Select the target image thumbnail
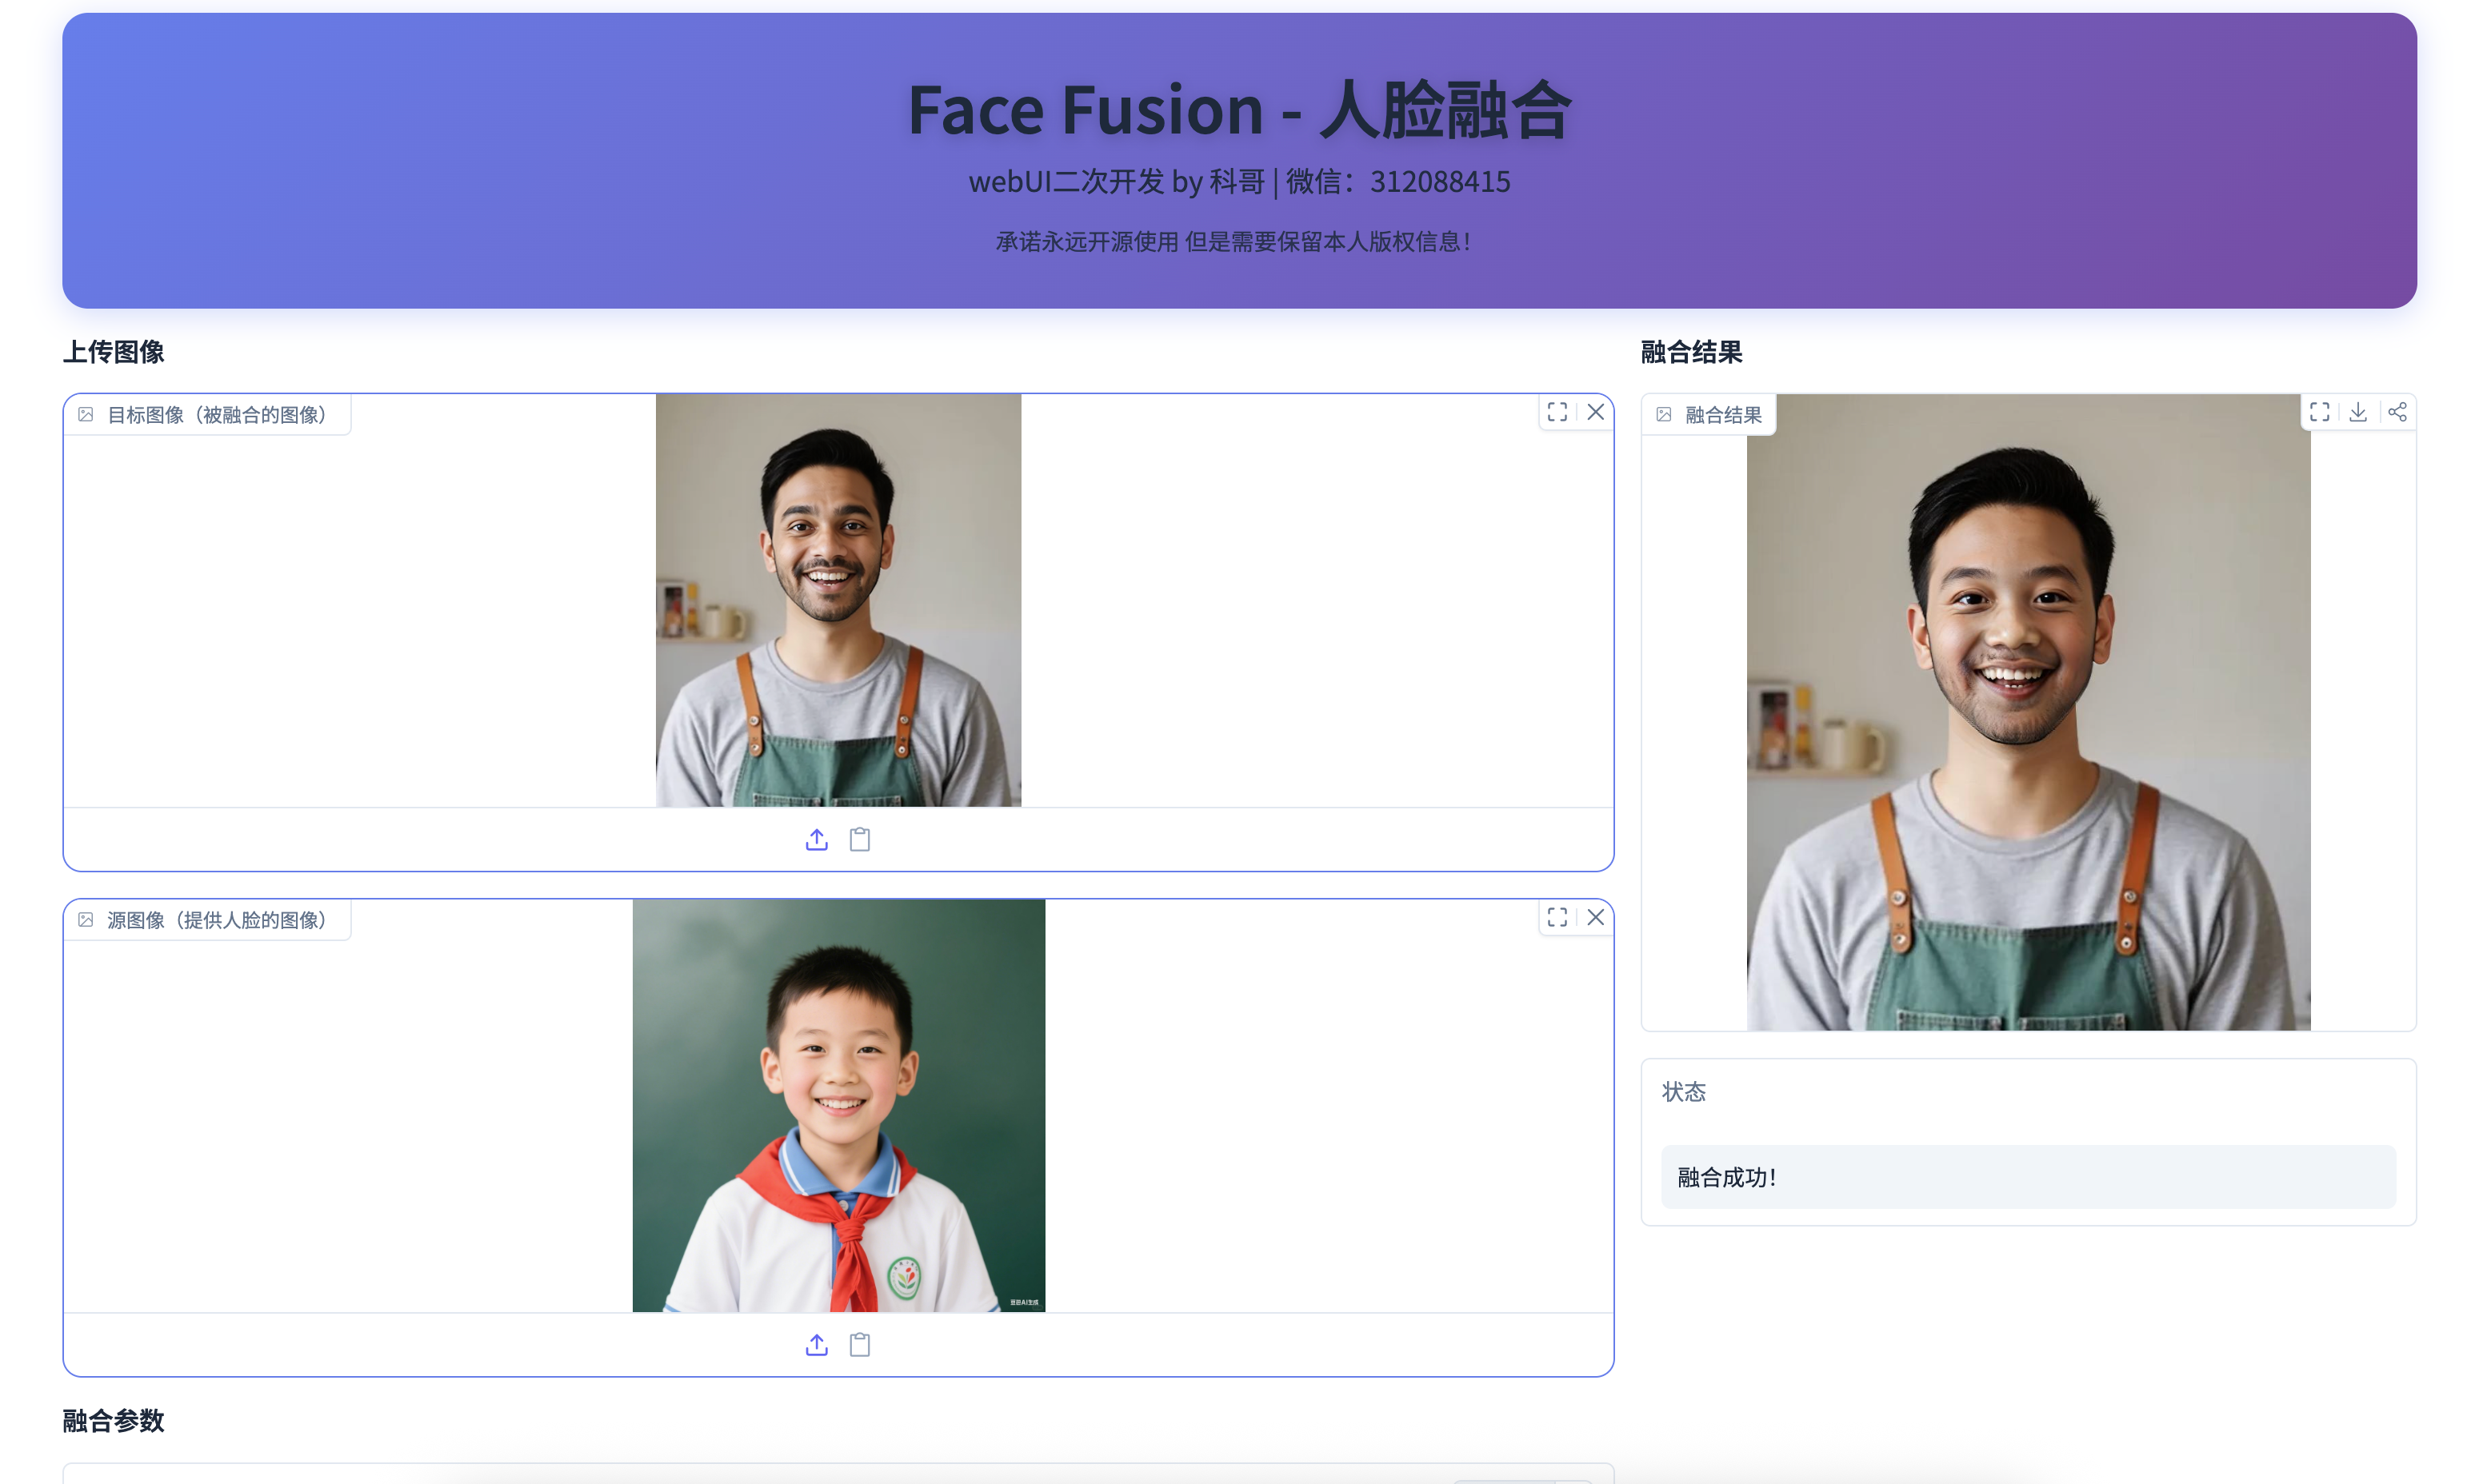2483x1484 pixels. click(838, 600)
